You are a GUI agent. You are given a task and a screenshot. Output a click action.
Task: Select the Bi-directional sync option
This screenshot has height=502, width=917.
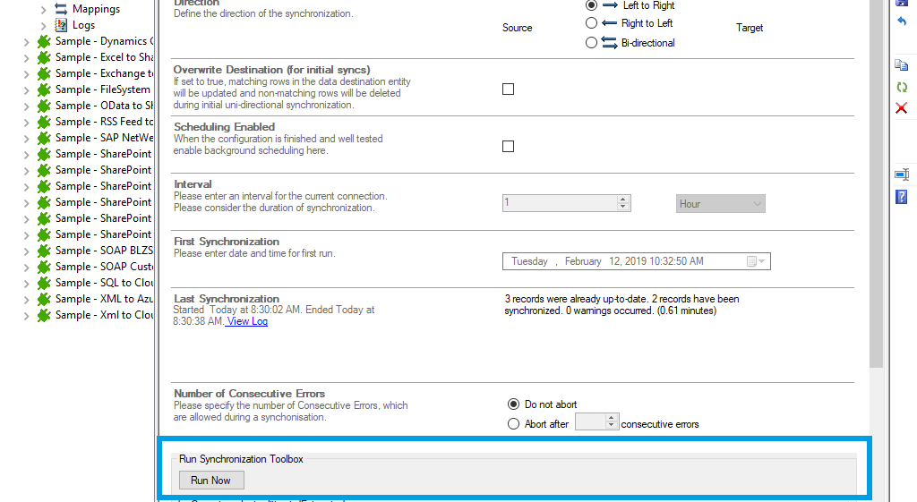591,43
